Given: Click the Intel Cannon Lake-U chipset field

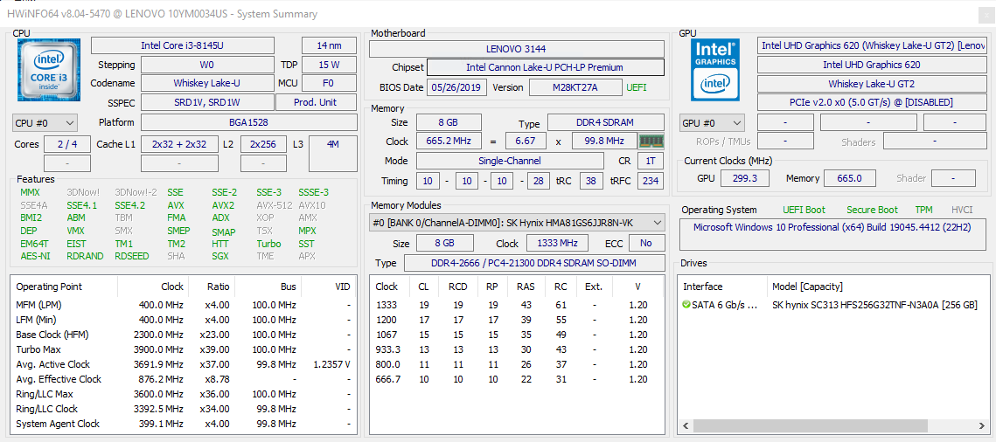Looking at the screenshot, I should (x=546, y=67).
